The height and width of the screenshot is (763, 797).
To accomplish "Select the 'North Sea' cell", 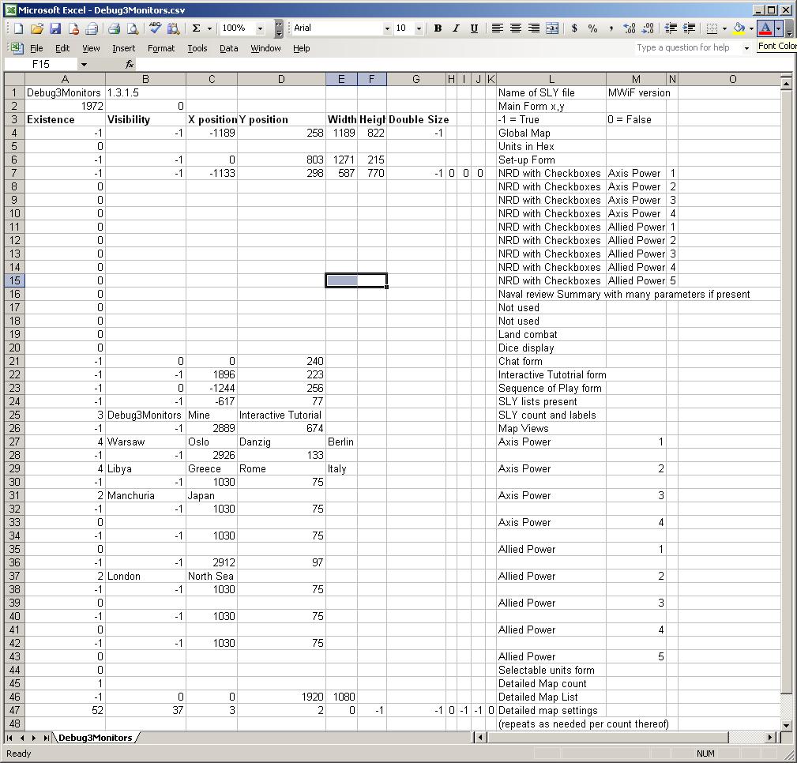I will click(x=212, y=576).
